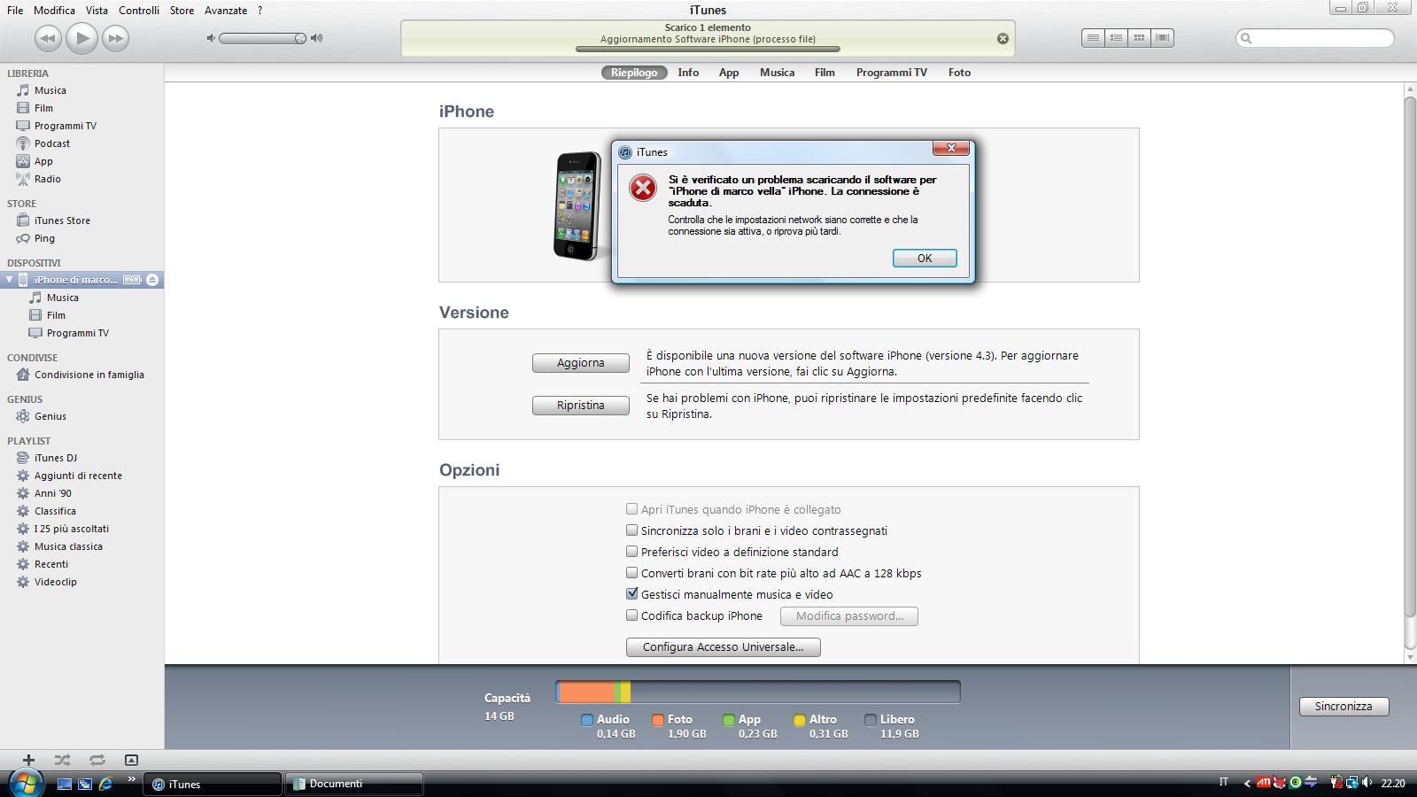This screenshot has height=797, width=1417.
Task: Enable Codifica backup iPhone checkbox
Action: (x=631, y=615)
